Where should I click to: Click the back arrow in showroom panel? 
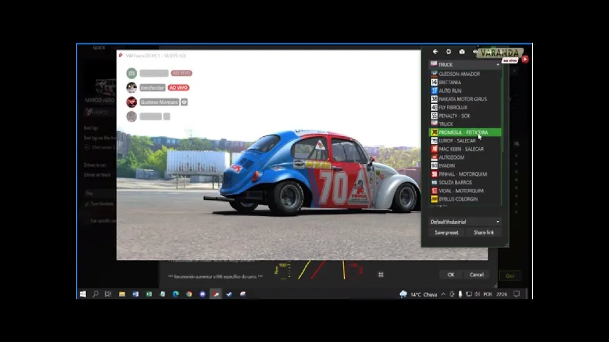[435, 52]
